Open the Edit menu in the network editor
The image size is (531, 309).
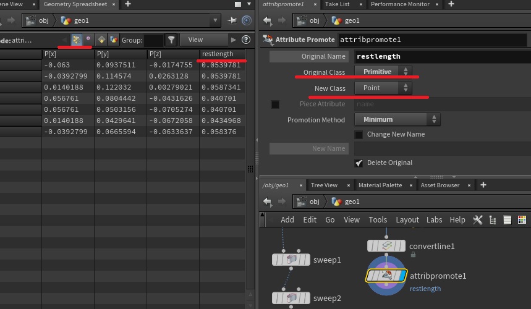(x=310, y=220)
